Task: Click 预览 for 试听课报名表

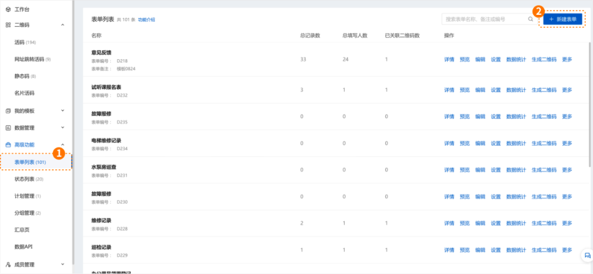Action: coord(465,90)
